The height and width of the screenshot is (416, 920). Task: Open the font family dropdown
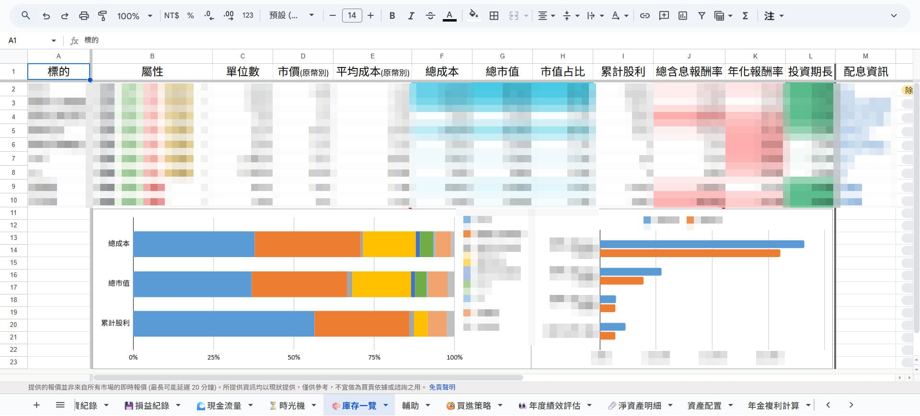(291, 16)
